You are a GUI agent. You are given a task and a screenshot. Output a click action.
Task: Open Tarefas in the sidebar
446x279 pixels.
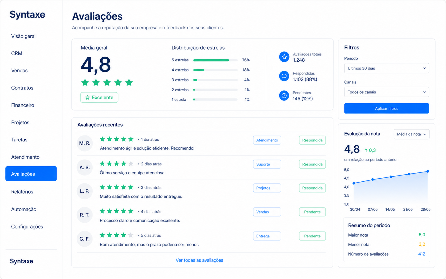coord(19,140)
